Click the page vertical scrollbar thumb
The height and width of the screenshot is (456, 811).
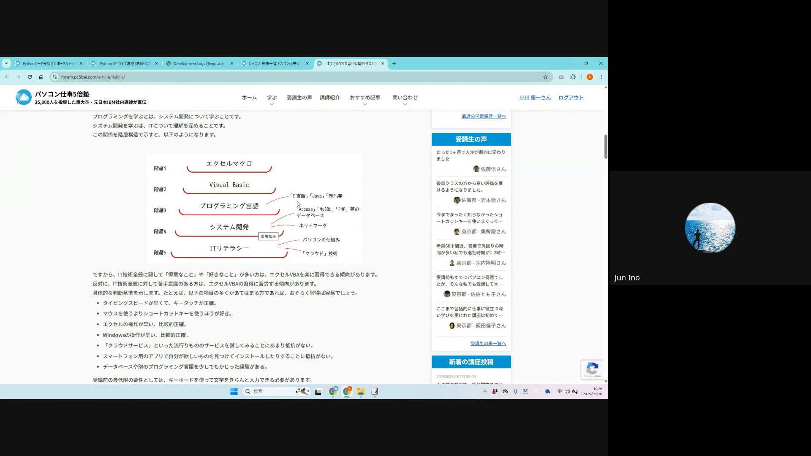(x=605, y=146)
